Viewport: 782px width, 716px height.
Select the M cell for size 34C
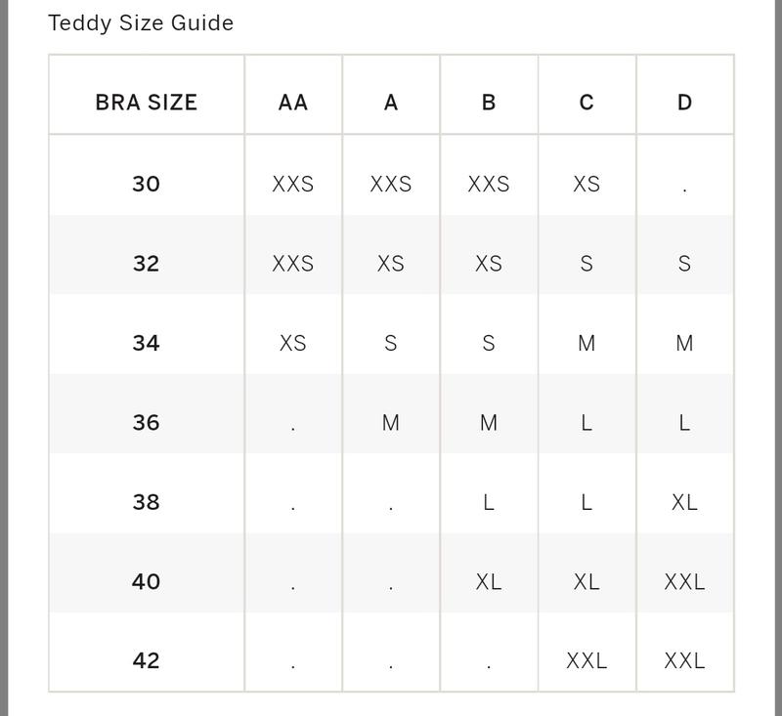[x=586, y=343]
